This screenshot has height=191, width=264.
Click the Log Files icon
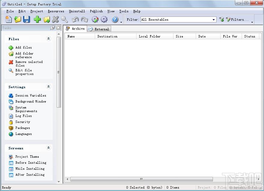[11, 116]
